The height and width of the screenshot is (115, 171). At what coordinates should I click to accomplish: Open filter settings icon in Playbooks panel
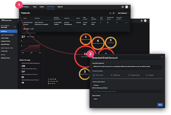pos(110,13)
